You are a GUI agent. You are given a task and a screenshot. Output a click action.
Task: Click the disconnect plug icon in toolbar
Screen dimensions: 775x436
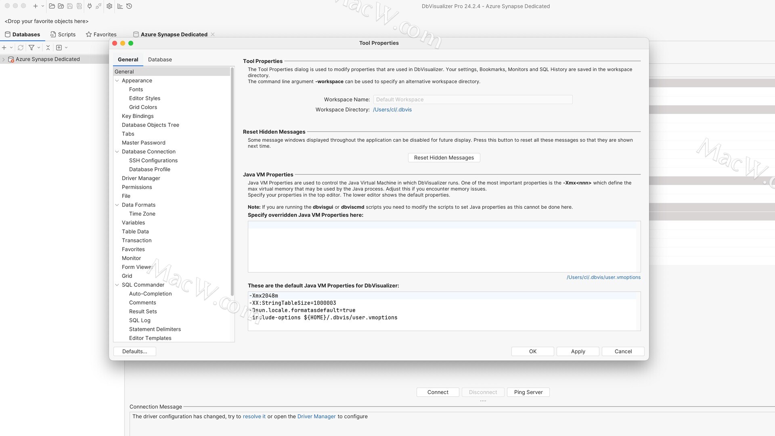point(98,6)
